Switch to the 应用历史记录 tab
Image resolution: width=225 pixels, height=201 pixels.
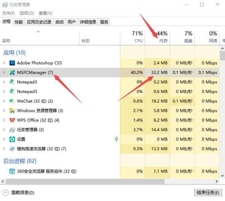39,22
